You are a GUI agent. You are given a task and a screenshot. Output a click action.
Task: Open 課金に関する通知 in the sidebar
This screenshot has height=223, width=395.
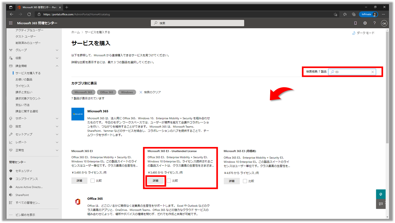[x=27, y=111]
